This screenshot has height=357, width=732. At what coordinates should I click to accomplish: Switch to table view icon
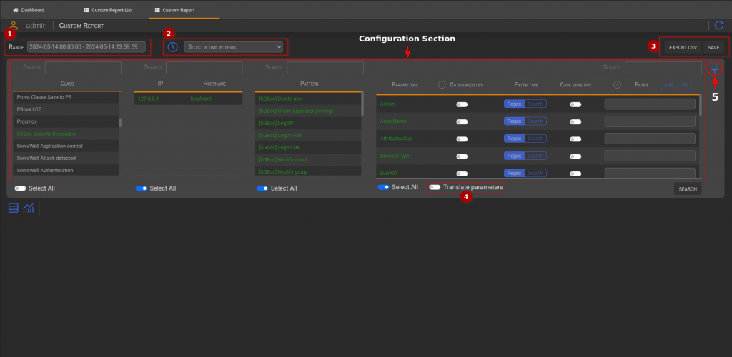point(14,208)
